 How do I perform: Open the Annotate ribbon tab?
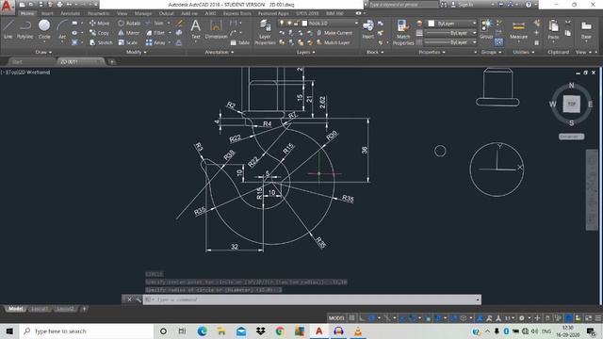point(71,13)
